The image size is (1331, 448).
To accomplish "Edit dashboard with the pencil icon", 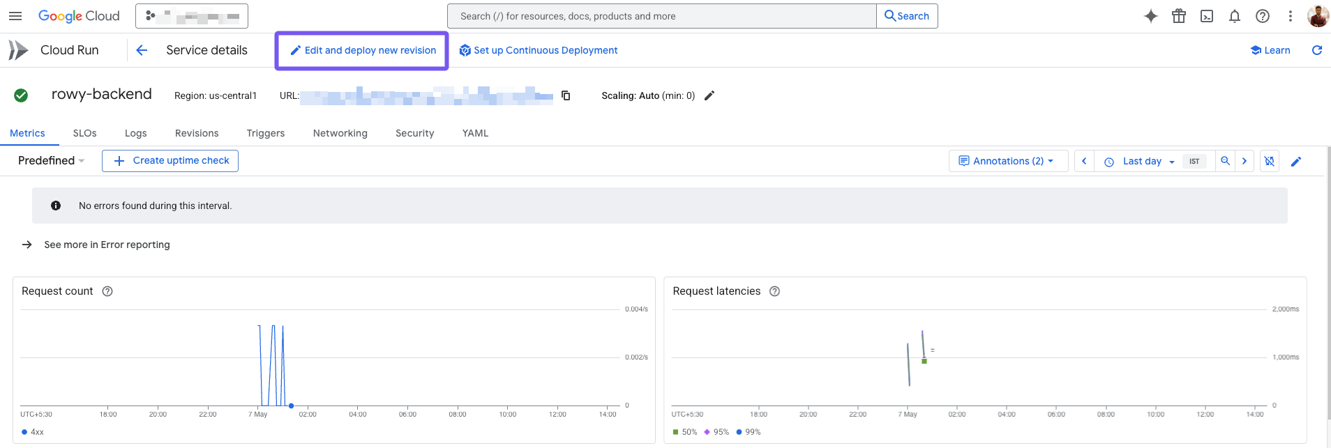I will [1296, 162].
